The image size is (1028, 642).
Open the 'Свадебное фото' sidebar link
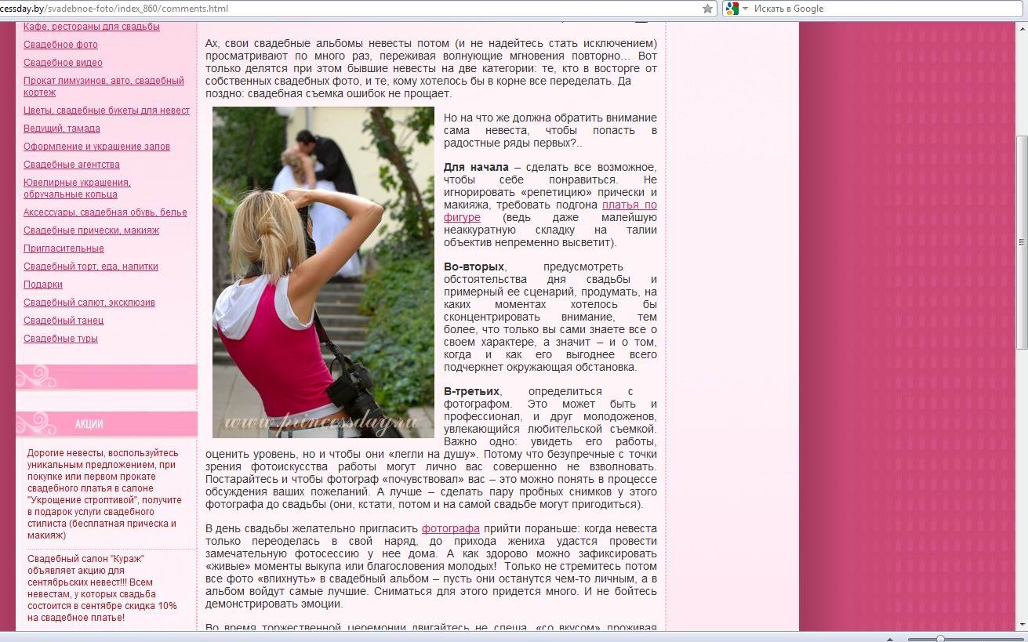pyautogui.click(x=60, y=45)
